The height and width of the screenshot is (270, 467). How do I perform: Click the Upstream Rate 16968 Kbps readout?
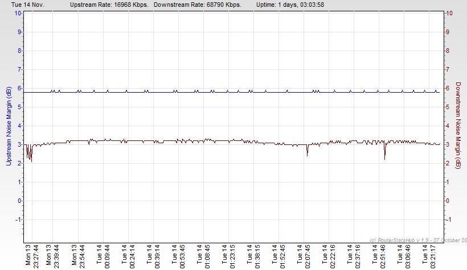click(x=108, y=5)
